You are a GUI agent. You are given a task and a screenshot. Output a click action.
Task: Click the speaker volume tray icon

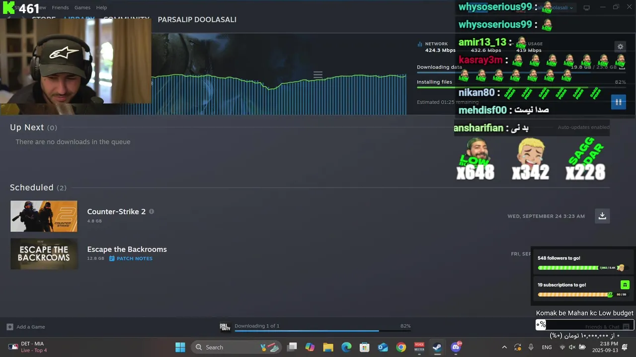point(572,347)
